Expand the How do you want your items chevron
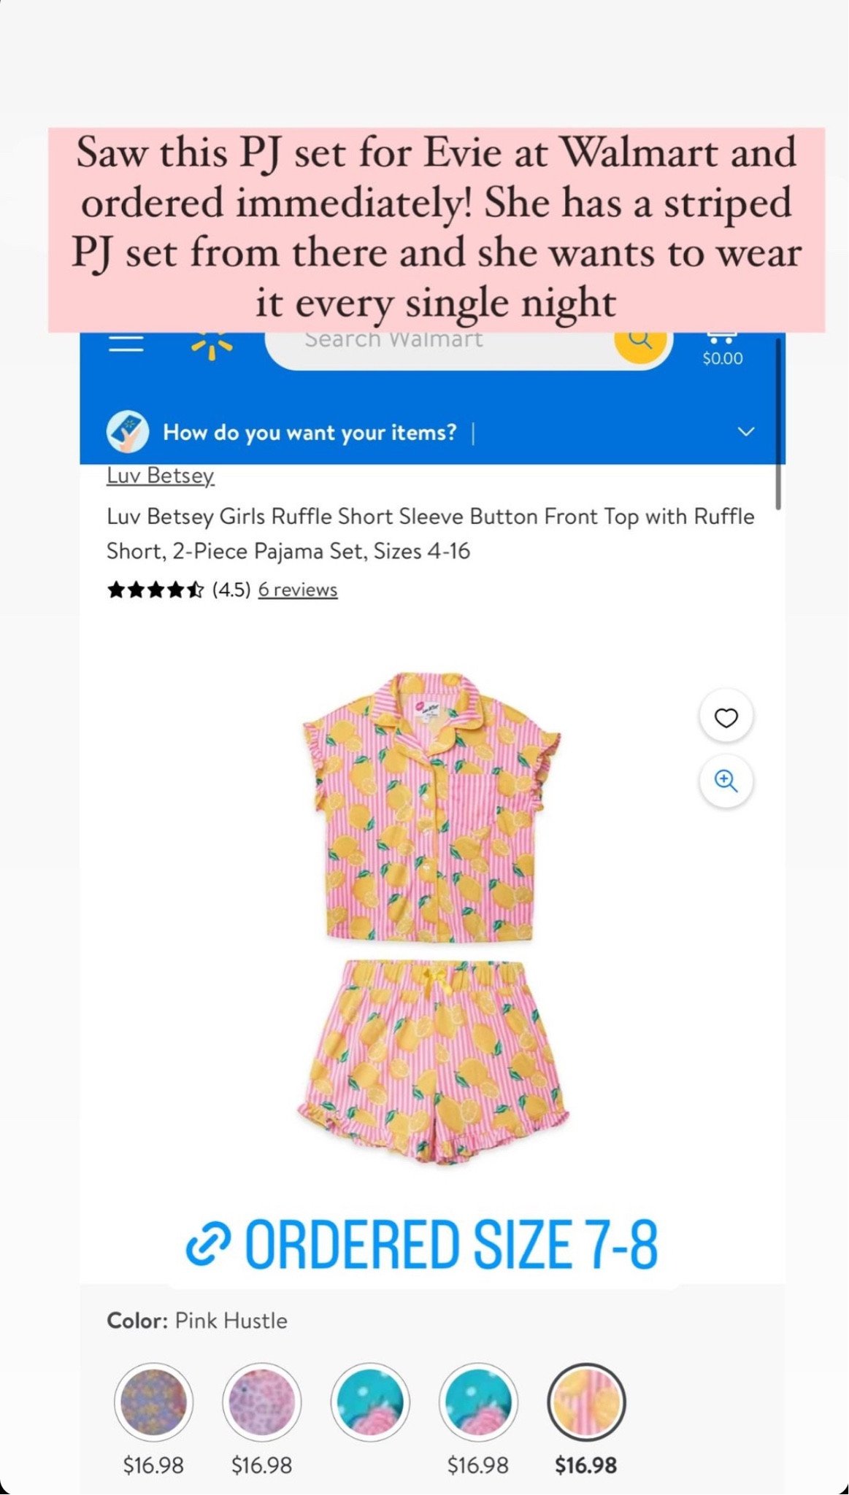 (745, 432)
